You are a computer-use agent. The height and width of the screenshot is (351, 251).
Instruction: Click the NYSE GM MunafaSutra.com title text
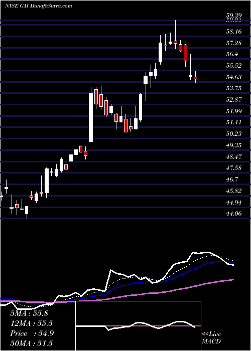pyautogui.click(x=39, y=6)
